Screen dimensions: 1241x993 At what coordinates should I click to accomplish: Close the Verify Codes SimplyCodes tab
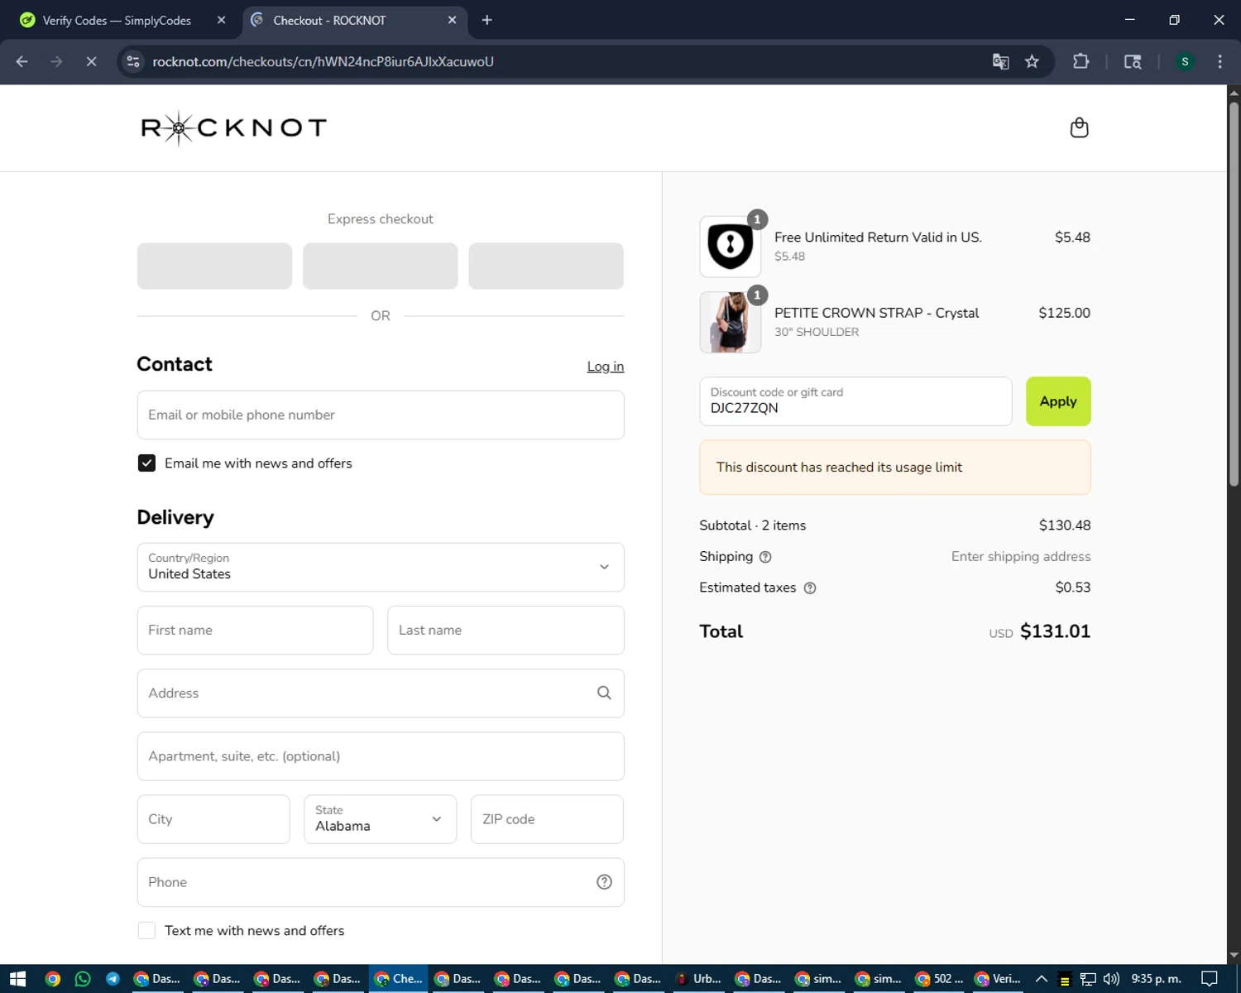(x=221, y=20)
